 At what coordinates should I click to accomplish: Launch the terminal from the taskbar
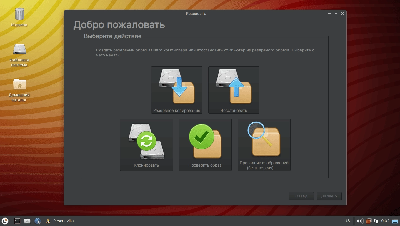[17, 221]
